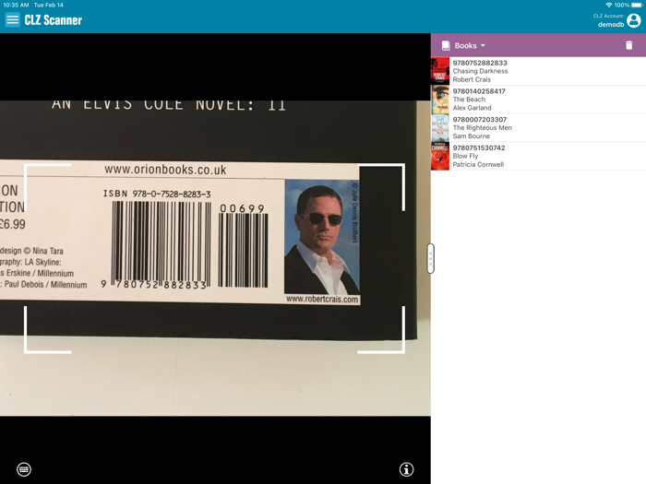The height and width of the screenshot is (484, 646).
Task: Click author name Patricia Cornwell
Action: point(478,165)
